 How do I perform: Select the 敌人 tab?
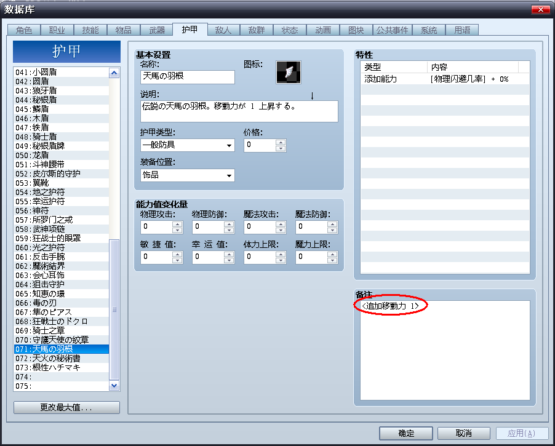[x=223, y=30]
